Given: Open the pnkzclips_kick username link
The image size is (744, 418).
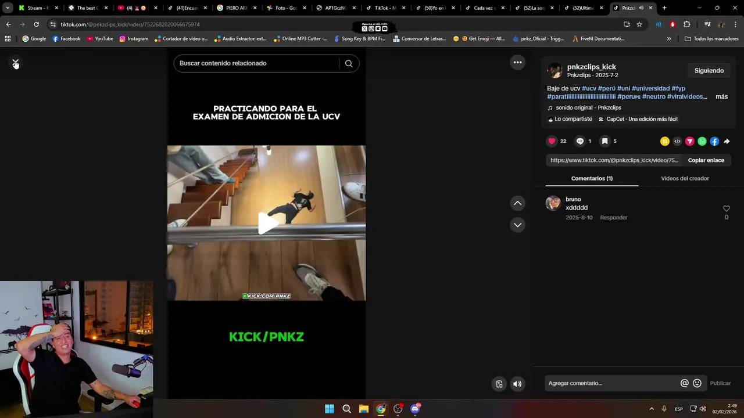Looking at the screenshot, I should [591, 67].
